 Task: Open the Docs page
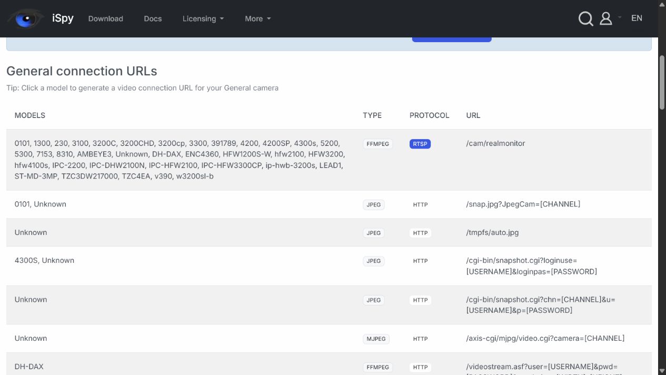click(153, 18)
